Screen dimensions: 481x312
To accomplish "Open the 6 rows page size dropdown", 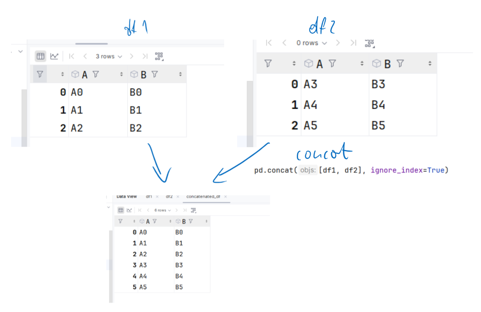I will pyautogui.click(x=162, y=210).
